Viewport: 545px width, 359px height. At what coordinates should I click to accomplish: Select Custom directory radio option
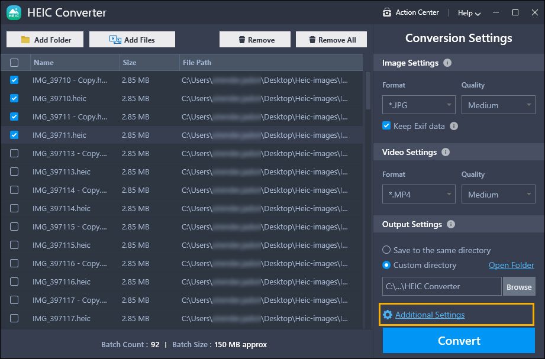tap(386, 265)
